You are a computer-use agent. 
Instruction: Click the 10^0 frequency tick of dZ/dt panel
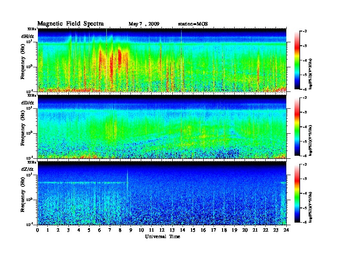click(29, 199)
